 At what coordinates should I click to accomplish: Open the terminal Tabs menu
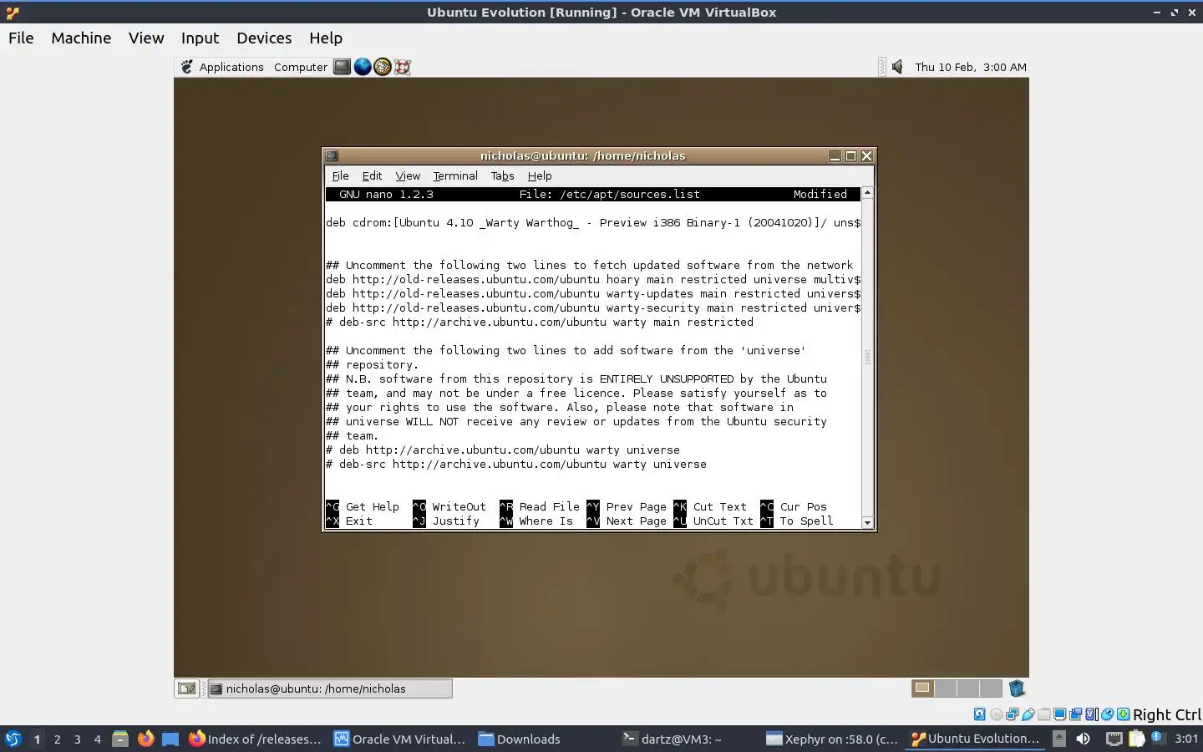point(502,175)
